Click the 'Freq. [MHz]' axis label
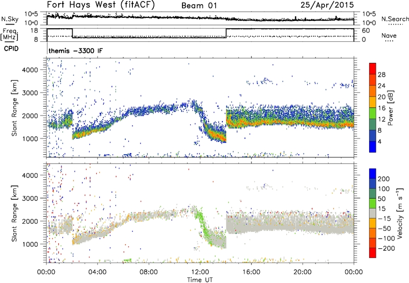The width and height of the screenshot is (409, 283). [9, 35]
